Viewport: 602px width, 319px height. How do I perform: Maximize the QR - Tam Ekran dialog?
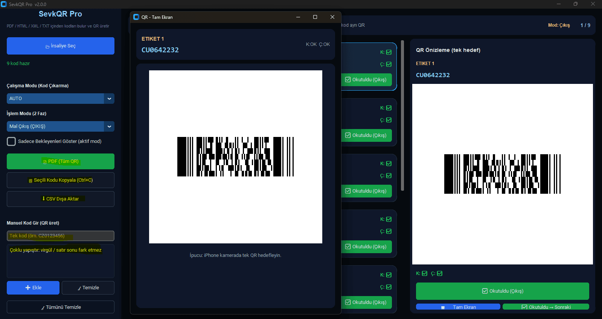(315, 17)
